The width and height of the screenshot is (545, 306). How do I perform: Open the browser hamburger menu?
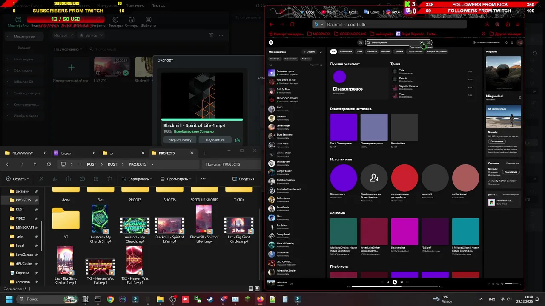click(x=518, y=24)
